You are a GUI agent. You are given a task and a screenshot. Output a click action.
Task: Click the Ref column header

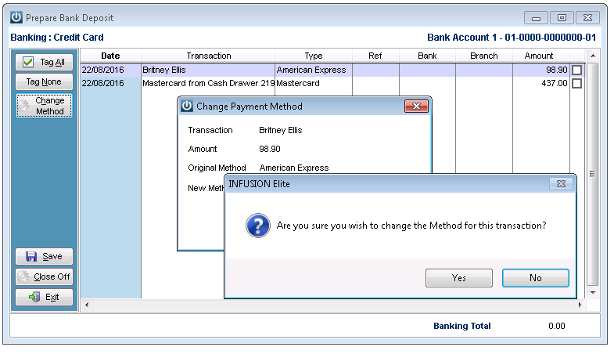(375, 56)
